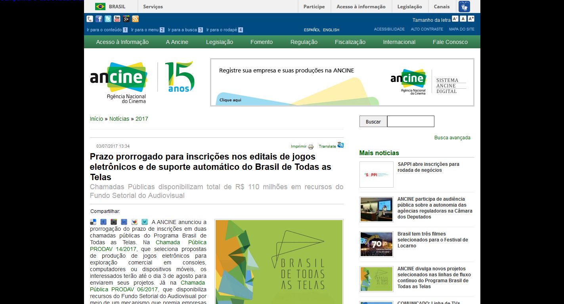The width and height of the screenshot is (564, 304).
Task: Switch language to ENGLISH
Action: point(331,30)
